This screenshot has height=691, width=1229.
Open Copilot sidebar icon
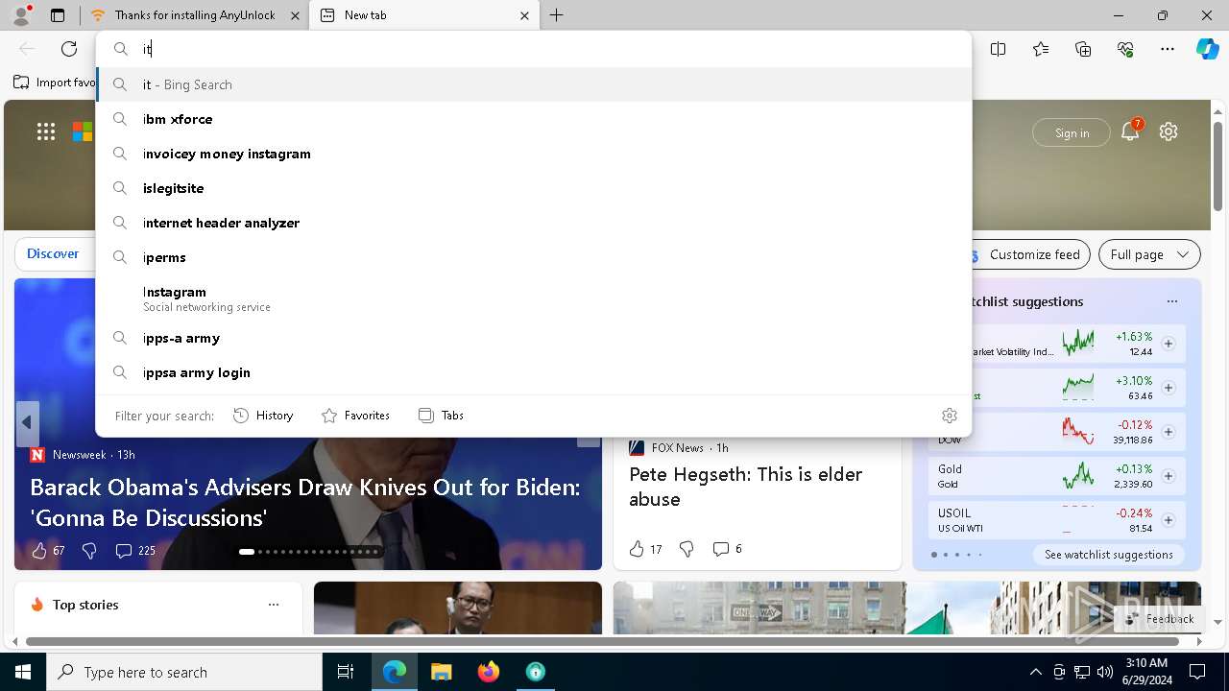point(1207,49)
